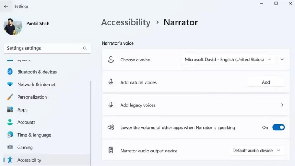Open the Add legacy voices label
The width and height of the screenshot is (295, 166).
coord(138,105)
